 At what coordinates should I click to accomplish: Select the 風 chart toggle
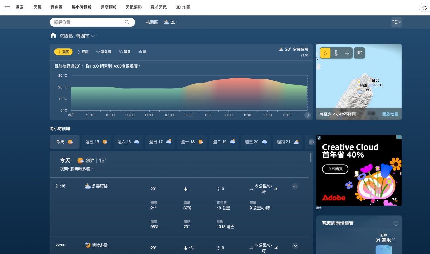142,52
